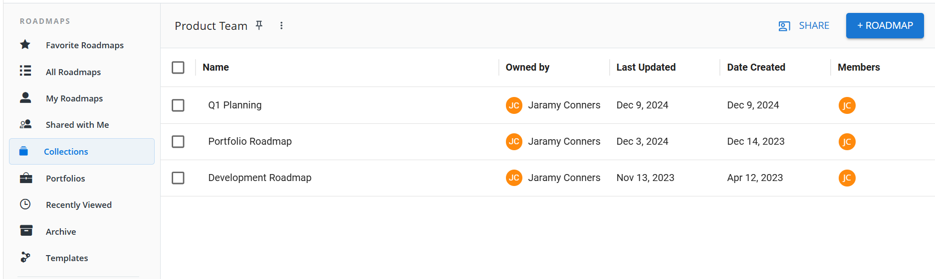
Task: Open the Product Team three-dot menu
Action: click(x=281, y=26)
